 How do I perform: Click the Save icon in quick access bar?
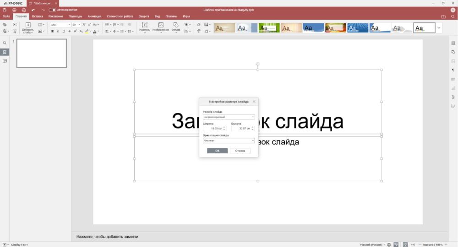coord(5,10)
